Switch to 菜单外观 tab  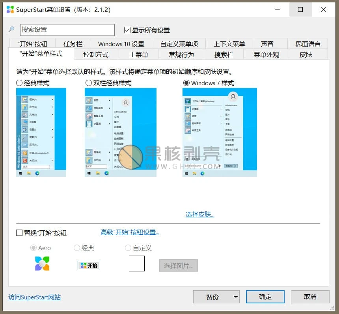266,54
